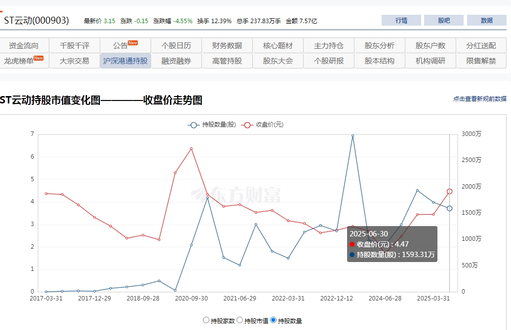
Task: Click the x-axis label 2018-09-28
Action: pyautogui.click(x=143, y=298)
